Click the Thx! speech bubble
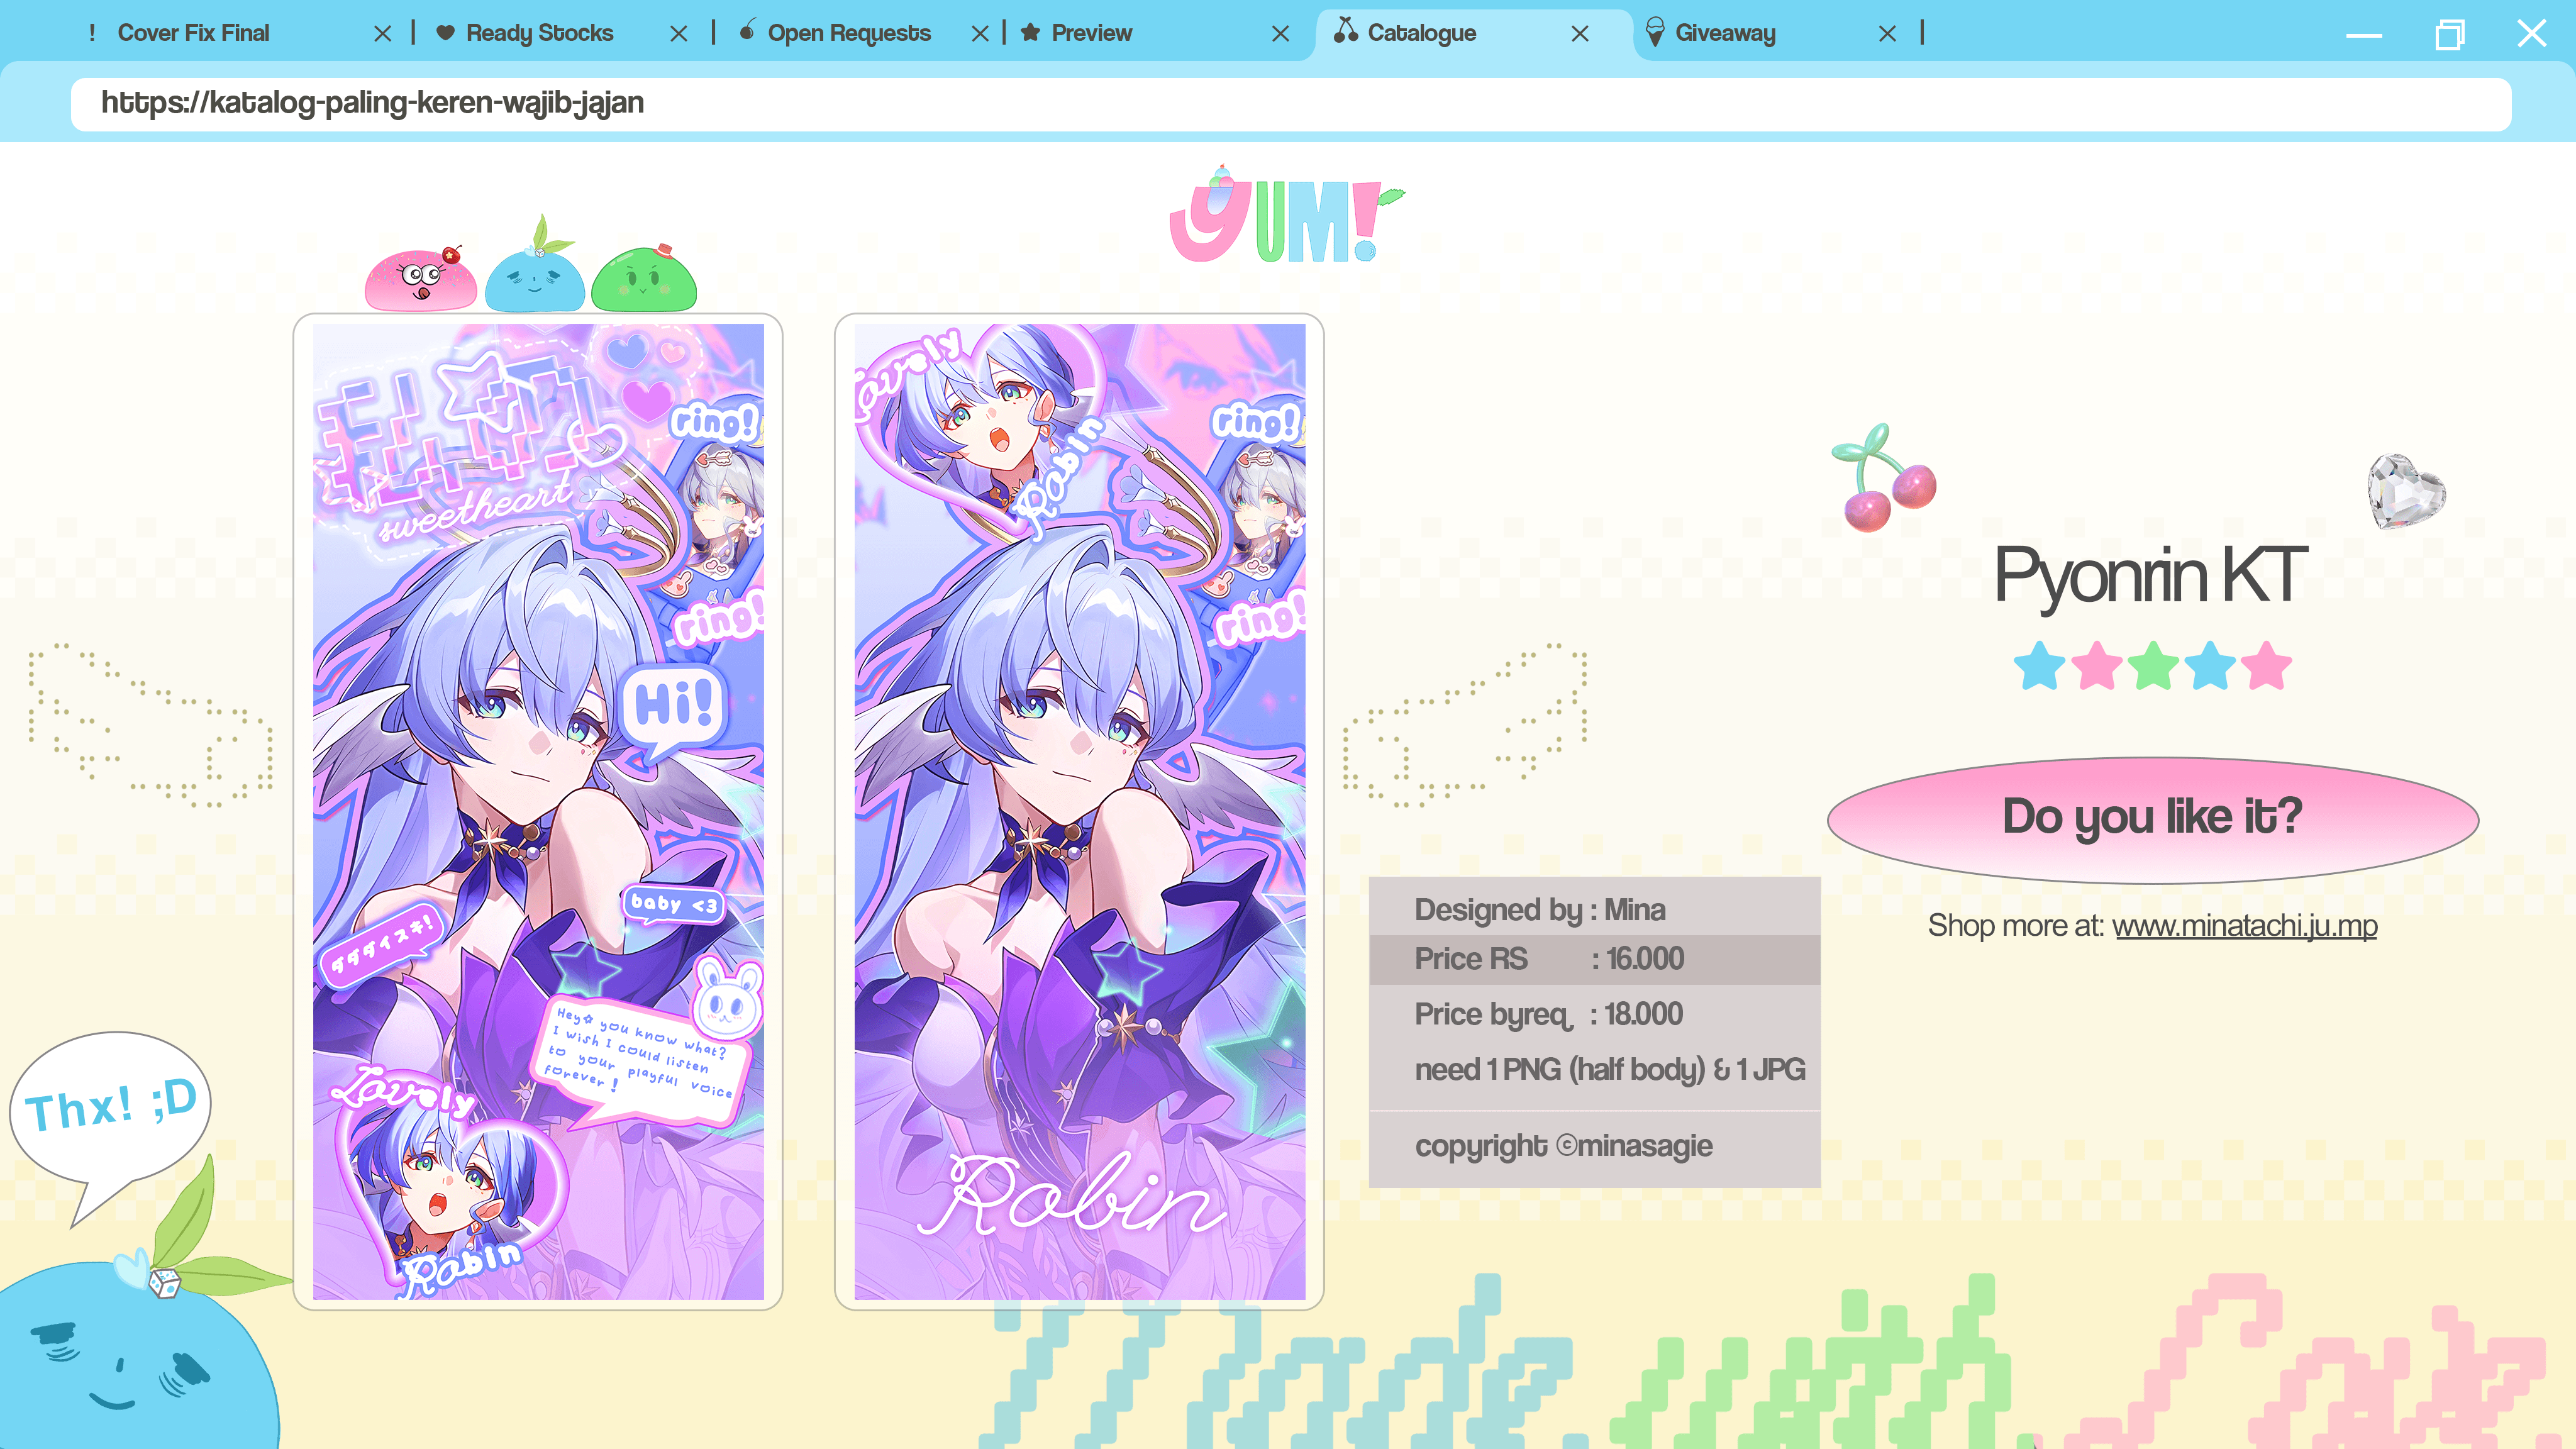The width and height of the screenshot is (2576, 1449). [x=111, y=1107]
